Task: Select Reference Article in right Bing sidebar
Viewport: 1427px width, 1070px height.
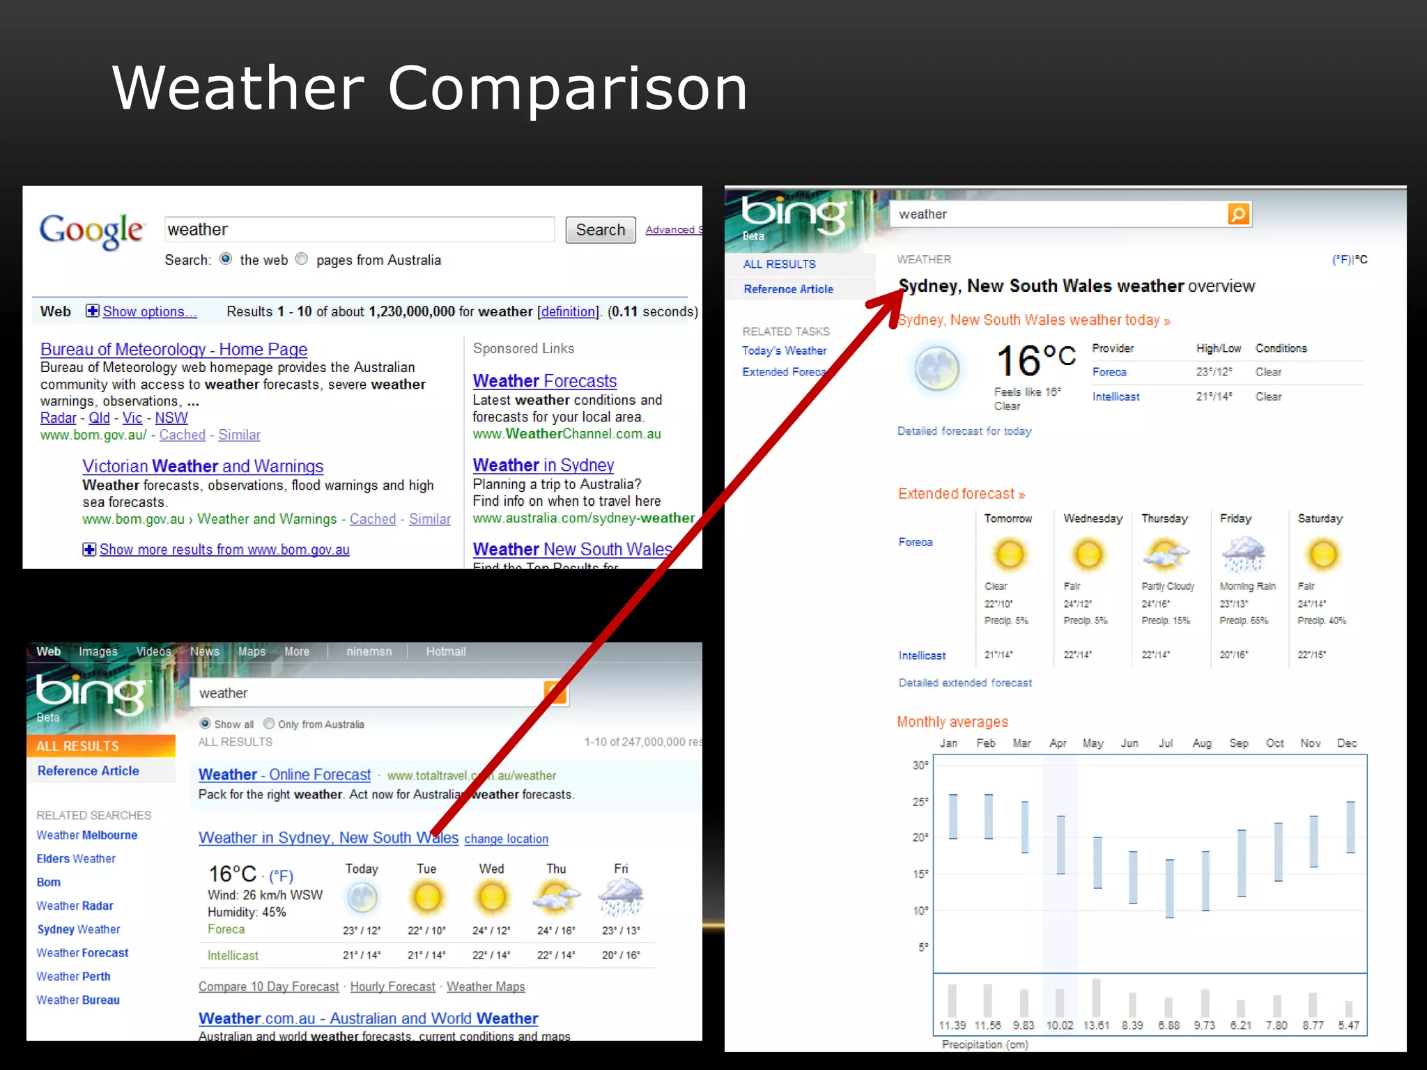Action: (800, 289)
